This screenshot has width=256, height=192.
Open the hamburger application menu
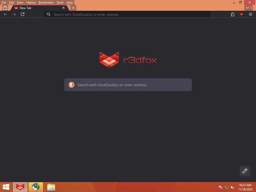(x=250, y=14)
